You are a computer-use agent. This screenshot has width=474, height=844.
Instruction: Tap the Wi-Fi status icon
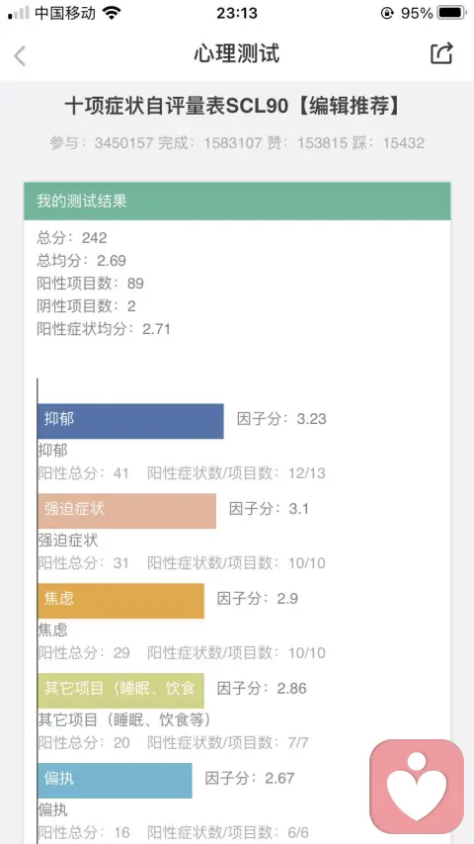click(112, 13)
